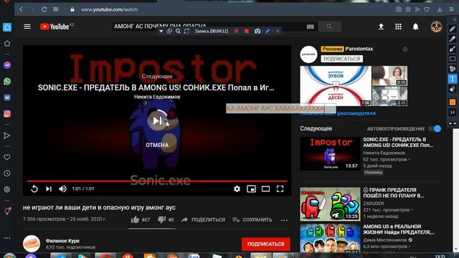Stop the screen recording

pyautogui.click(x=247, y=31)
